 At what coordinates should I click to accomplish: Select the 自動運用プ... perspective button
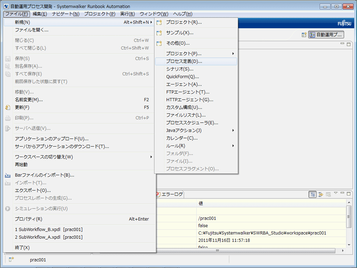click(326, 35)
